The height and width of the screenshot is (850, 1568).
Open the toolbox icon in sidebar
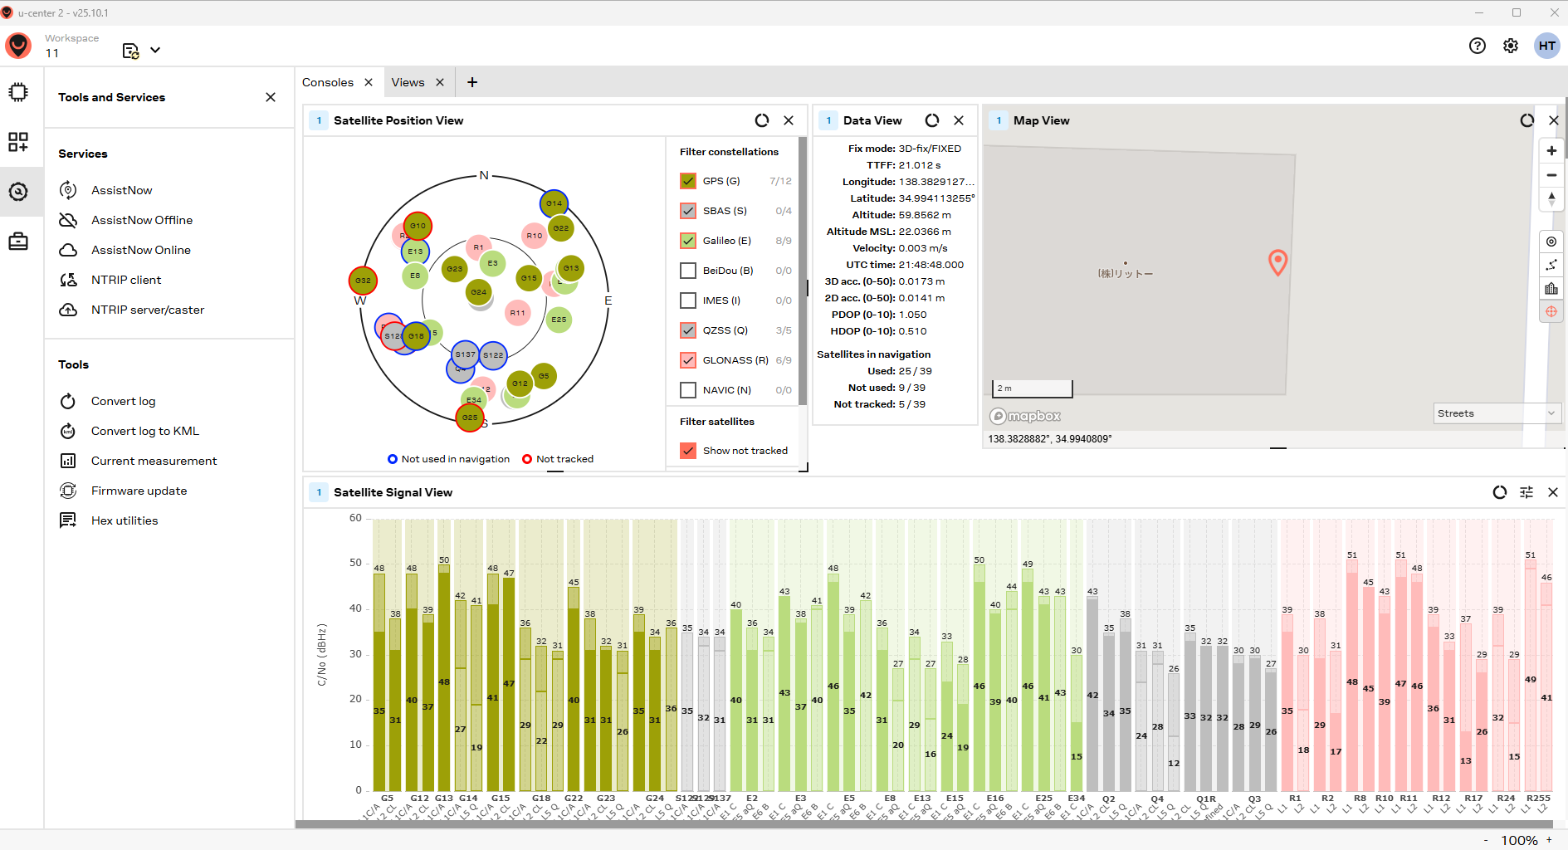18,242
